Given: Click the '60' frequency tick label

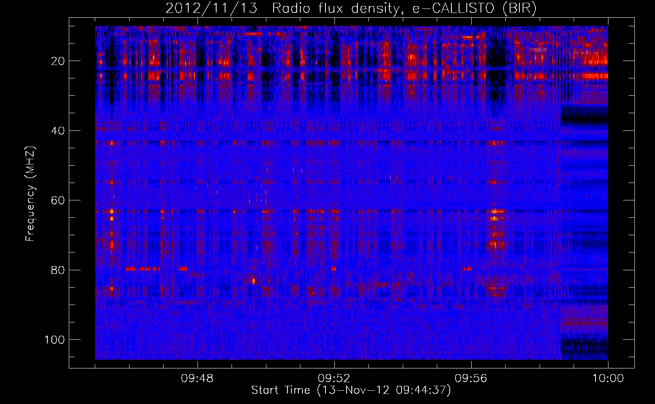Looking at the screenshot, I should point(58,200).
